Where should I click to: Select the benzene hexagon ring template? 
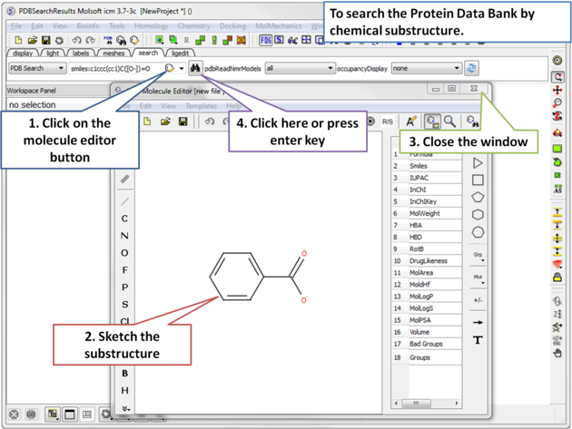click(478, 215)
